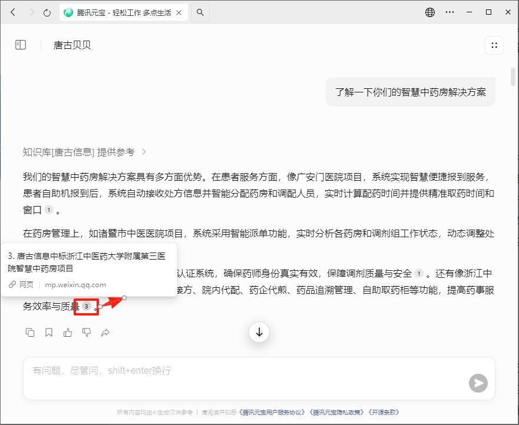Send message with the arrow button
The width and height of the screenshot is (519, 425).
tap(478, 383)
